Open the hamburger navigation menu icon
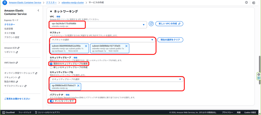Screen dimensions: 261x115 (x=4, y=3)
